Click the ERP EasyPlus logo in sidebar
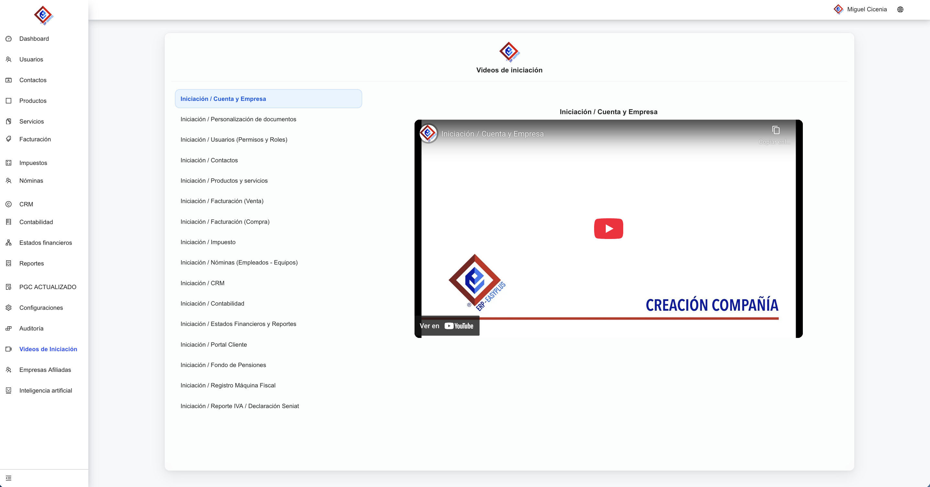930x487 pixels. coord(43,15)
